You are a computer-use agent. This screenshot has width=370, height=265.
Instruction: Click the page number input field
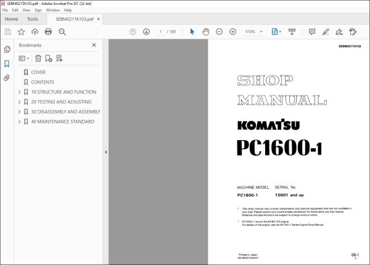pos(160,32)
